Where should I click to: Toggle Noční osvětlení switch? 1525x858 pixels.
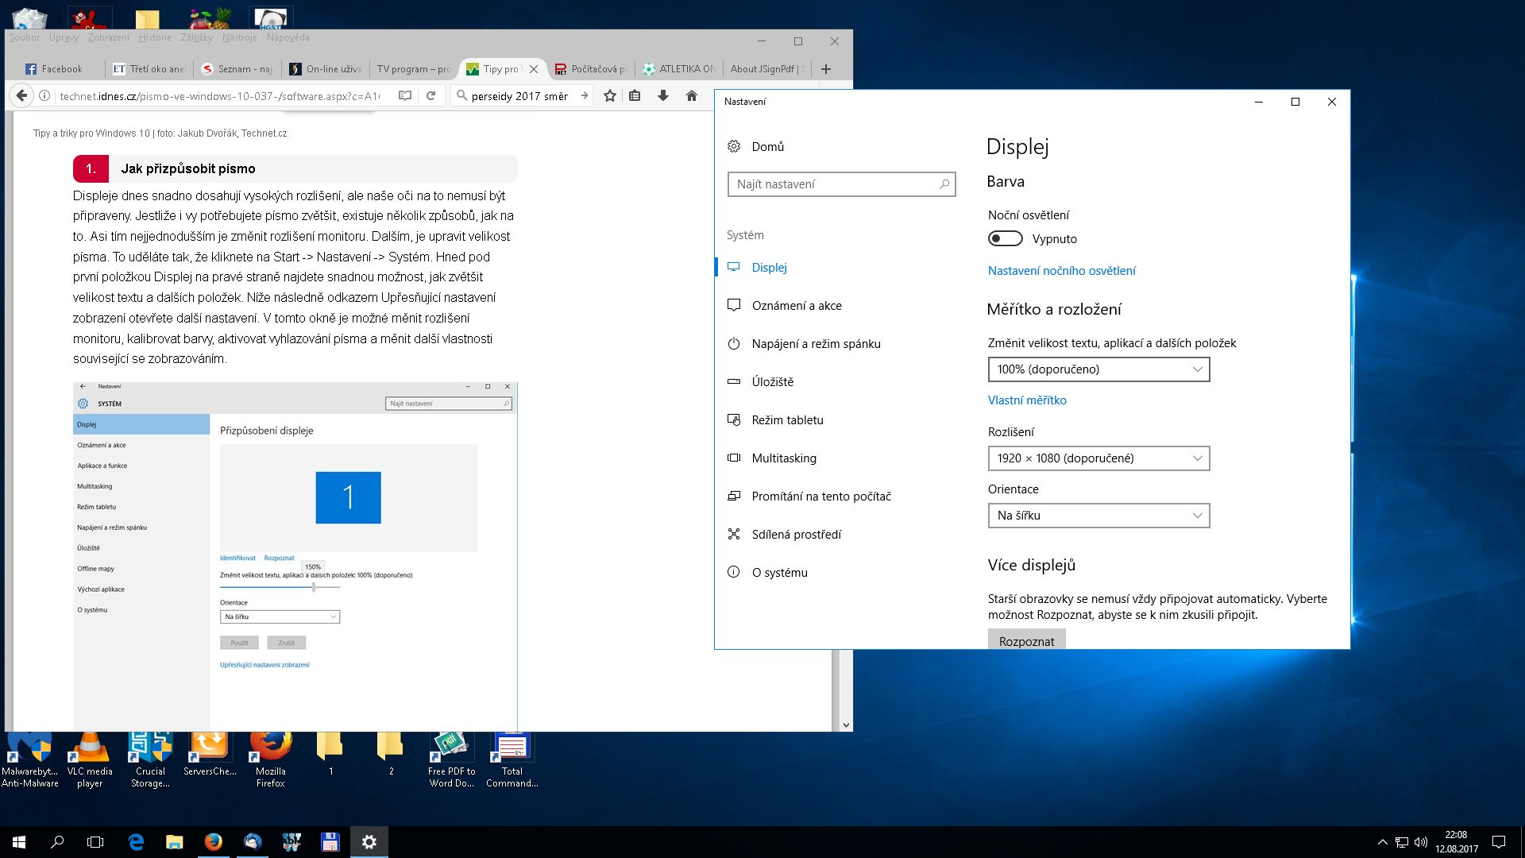tap(1005, 238)
